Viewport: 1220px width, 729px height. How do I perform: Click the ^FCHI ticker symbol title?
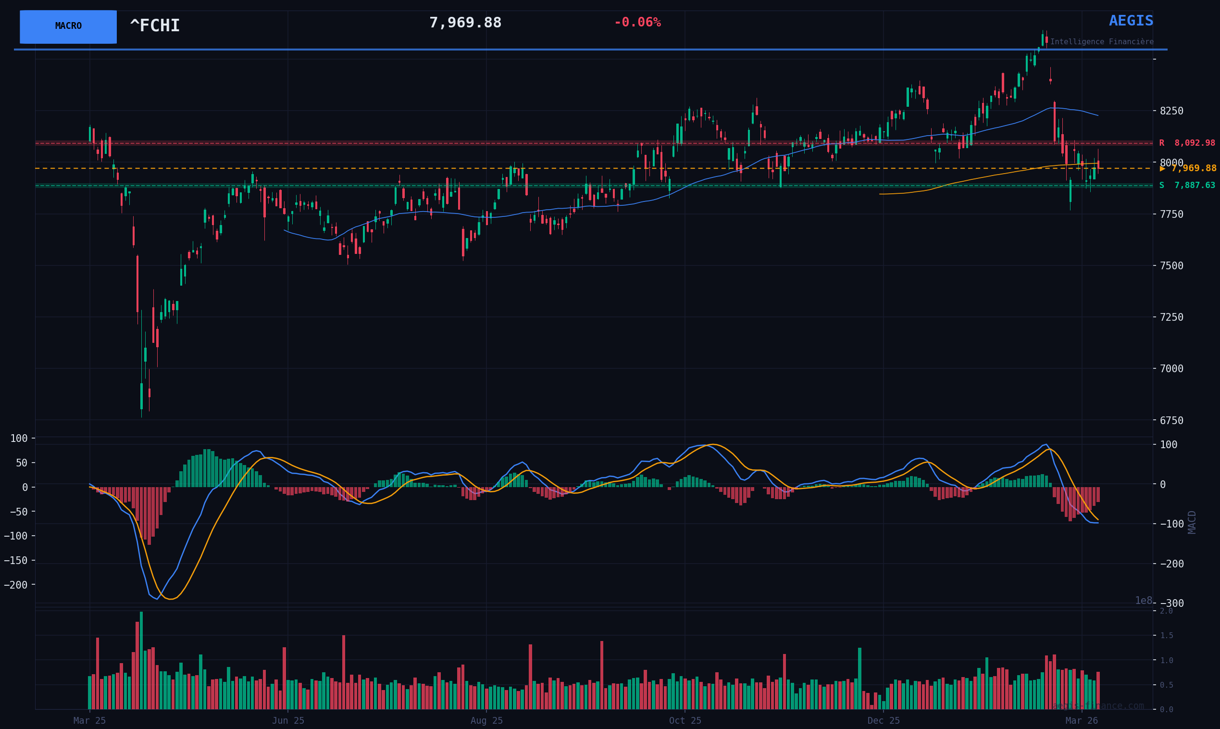(155, 25)
